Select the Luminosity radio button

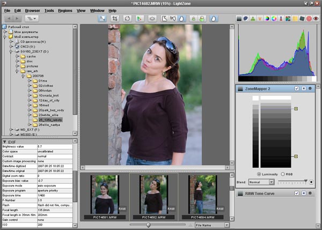(x=260, y=174)
